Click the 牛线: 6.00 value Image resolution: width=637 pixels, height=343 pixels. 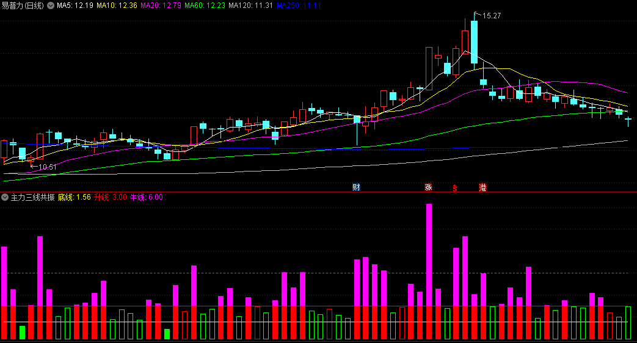(x=146, y=197)
